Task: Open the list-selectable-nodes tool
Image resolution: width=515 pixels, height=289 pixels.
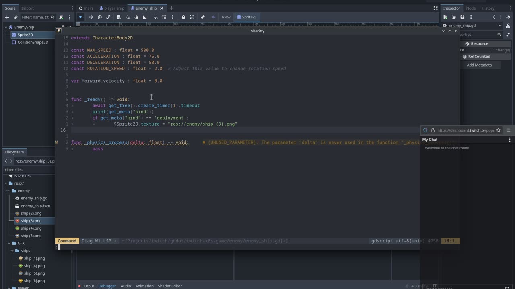Action: pyautogui.click(x=119, y=17)
